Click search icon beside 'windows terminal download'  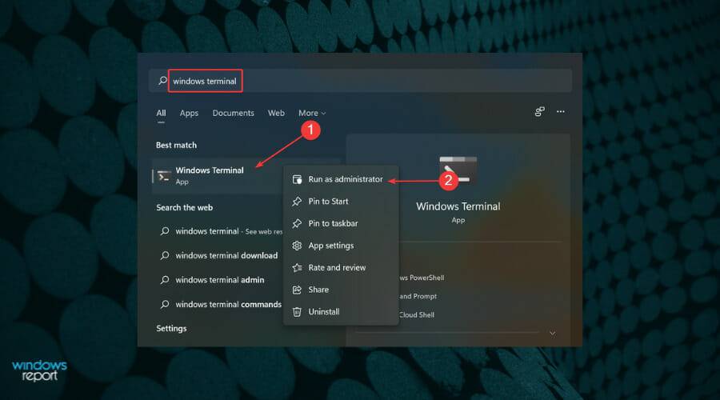click(x=164, y=255)
